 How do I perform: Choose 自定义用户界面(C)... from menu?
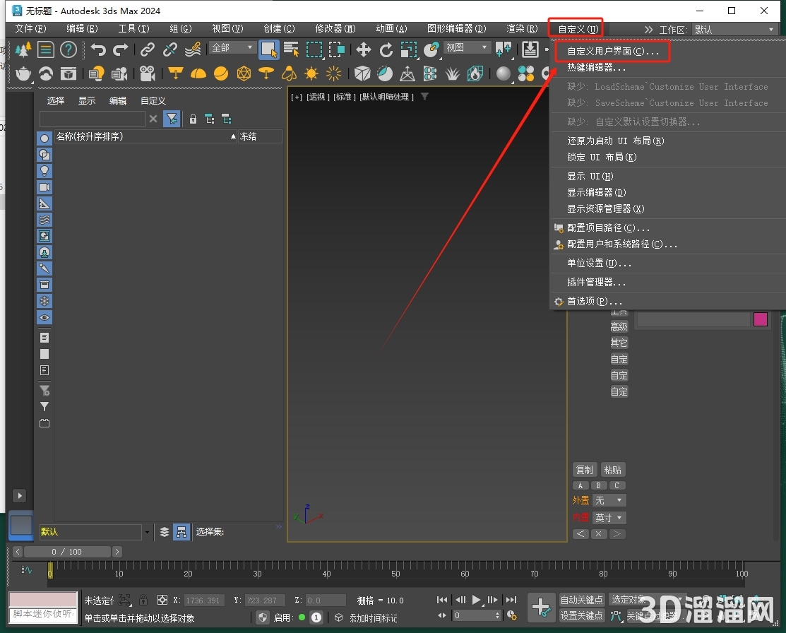pos(612,51)
